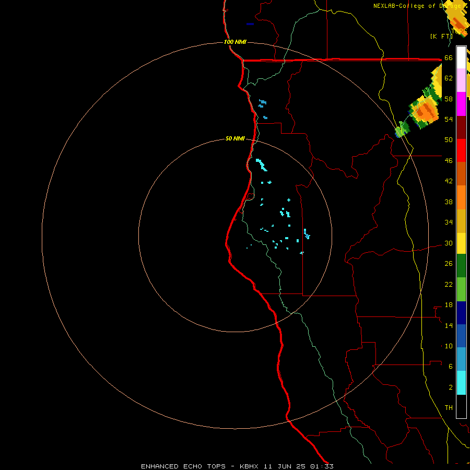Click the 11 JUN 25 date text
The height and width of the screenshot is (470, 470).
285,466
